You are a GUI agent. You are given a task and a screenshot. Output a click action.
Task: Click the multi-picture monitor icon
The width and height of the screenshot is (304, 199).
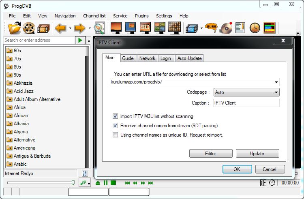click(160, 28)
